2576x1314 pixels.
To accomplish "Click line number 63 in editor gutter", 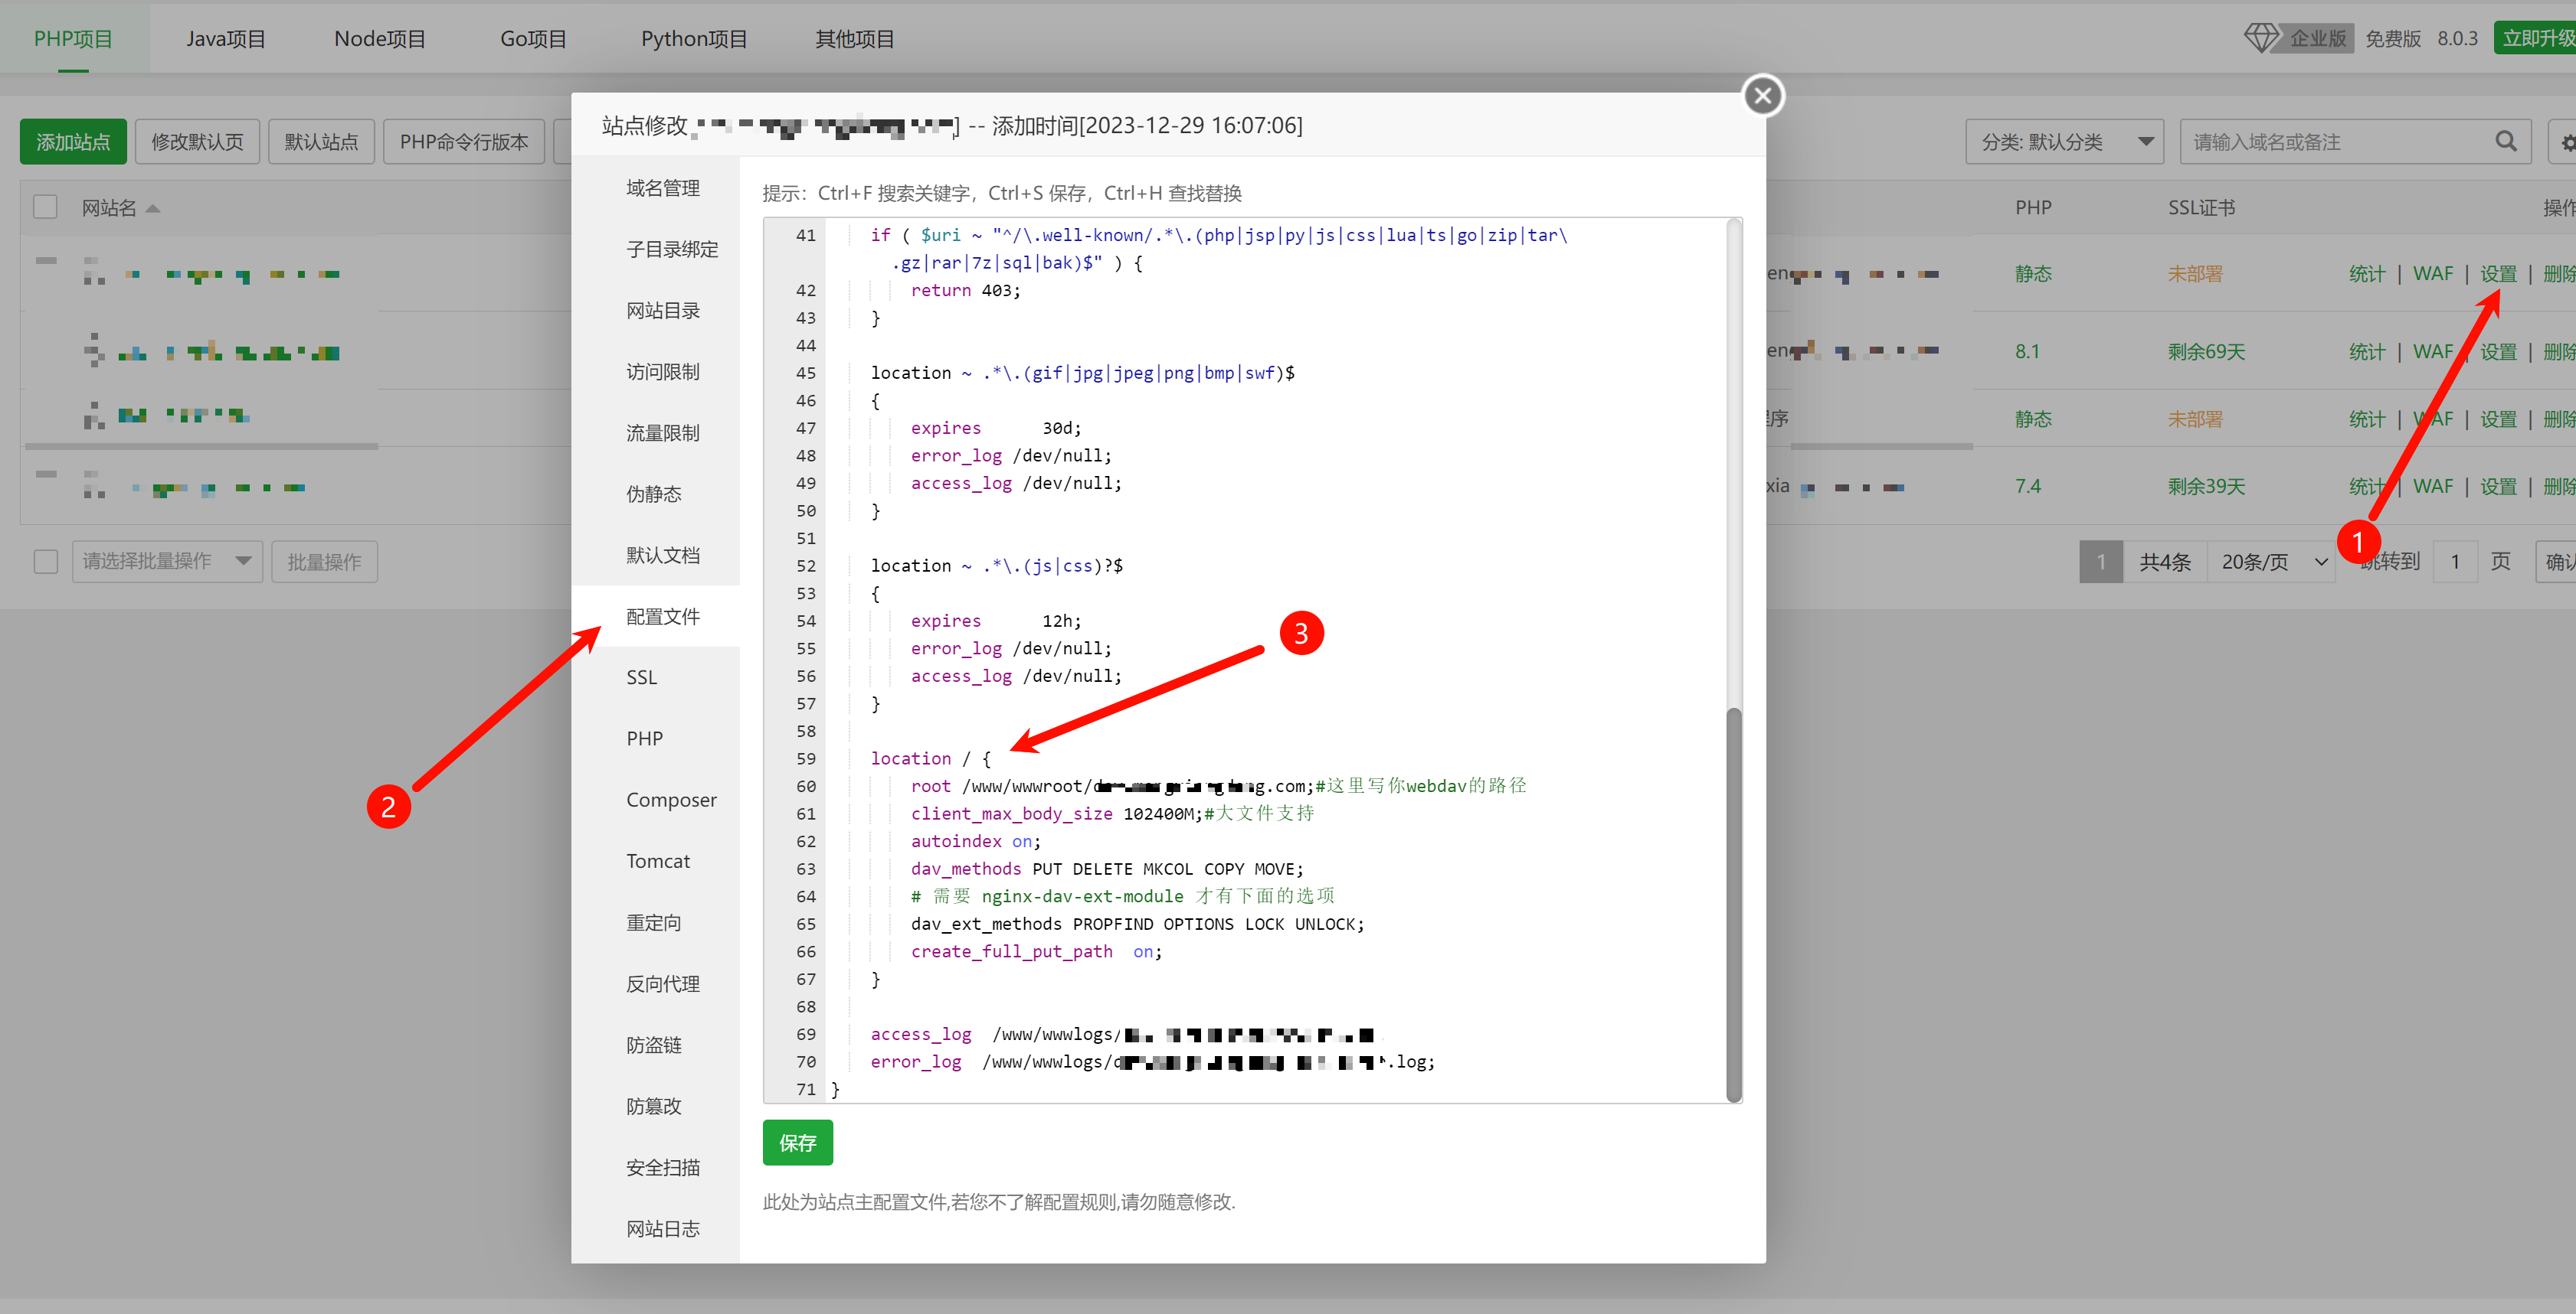I will 806,869.
